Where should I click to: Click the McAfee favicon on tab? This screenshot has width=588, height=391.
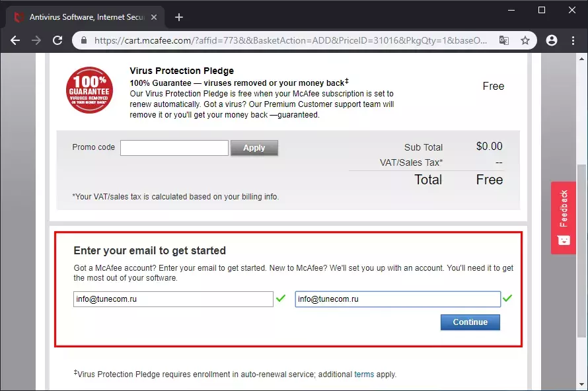pyautogui.click(x=18, y=17)
